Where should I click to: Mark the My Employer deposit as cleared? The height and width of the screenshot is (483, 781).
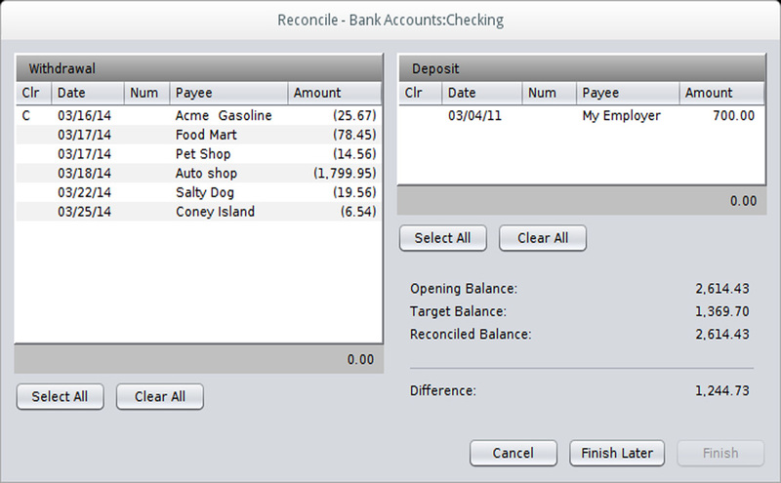[x=421, y=115]
